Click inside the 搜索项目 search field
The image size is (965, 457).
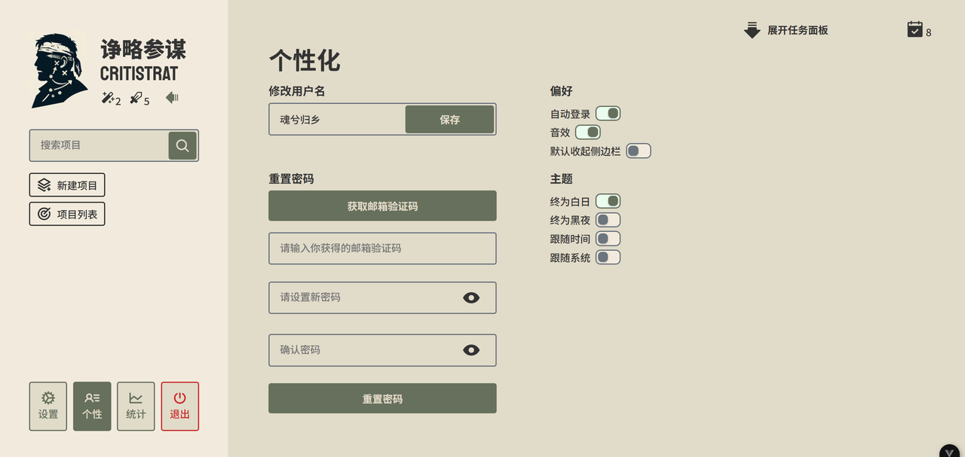[x=98, y=145]
